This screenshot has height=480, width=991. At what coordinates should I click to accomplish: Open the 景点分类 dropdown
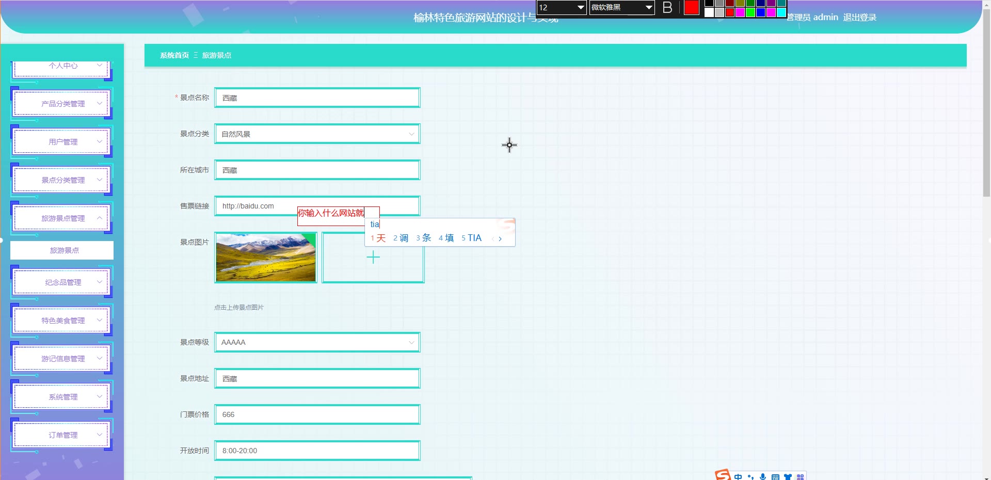(317, 134)
